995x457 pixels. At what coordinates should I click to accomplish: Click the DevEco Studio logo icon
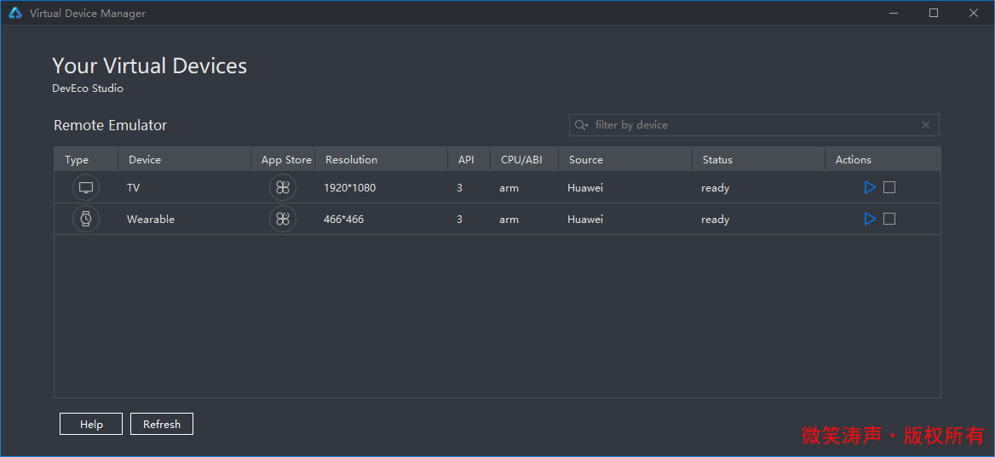(15, 13)
